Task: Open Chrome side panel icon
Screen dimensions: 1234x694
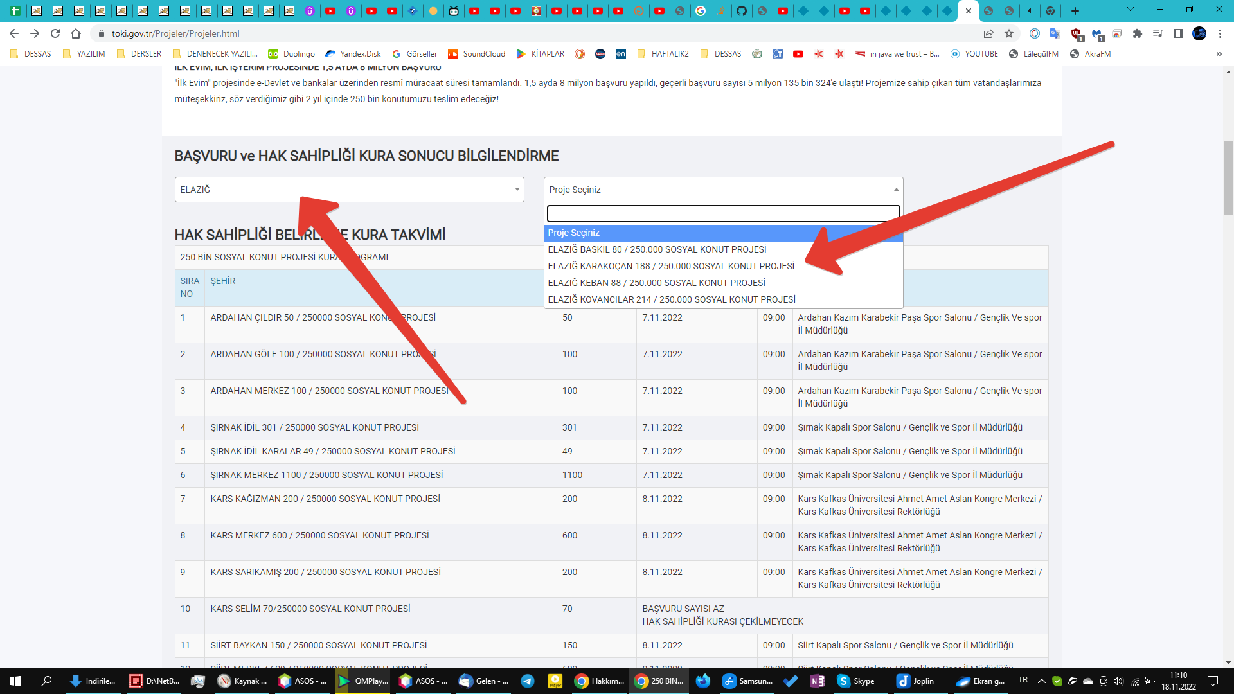Action: click(1178, 33)
